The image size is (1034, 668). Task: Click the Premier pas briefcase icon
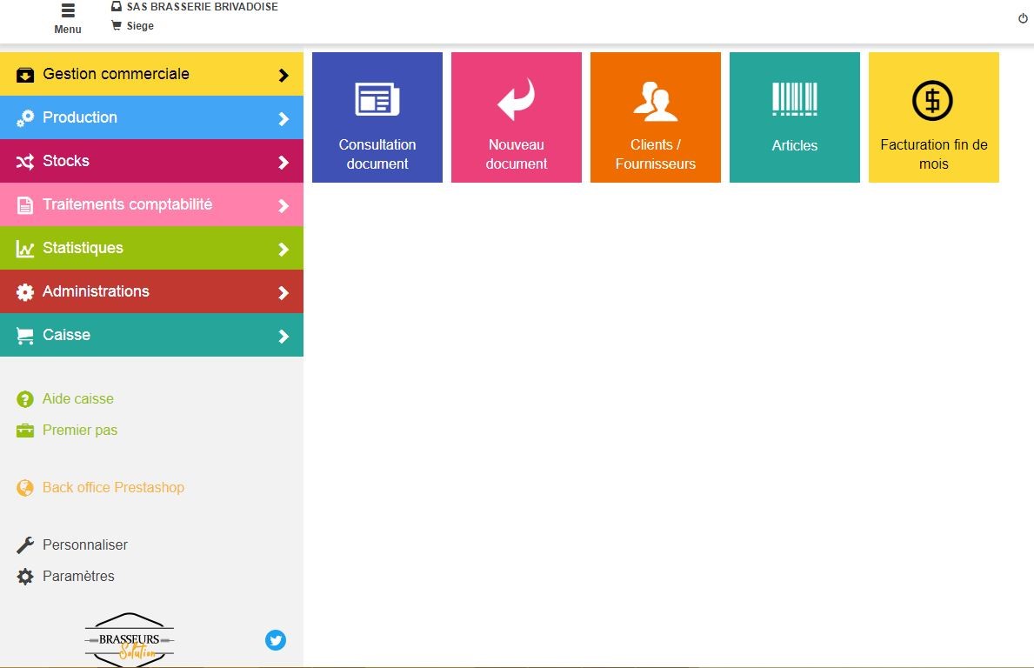pyautogui.click(x=25, y=431)
